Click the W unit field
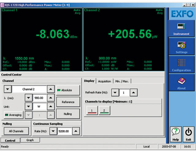This screenshot has width=196, height=152. (x=40, y=106)
